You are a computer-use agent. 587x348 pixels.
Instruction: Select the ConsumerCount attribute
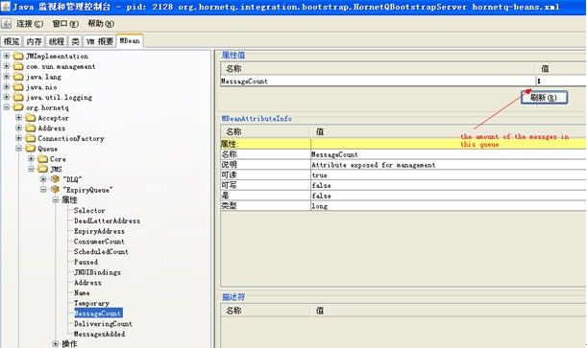pyautogui.click(x=99, y=242)
